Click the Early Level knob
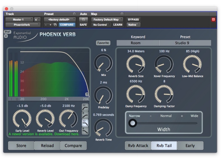 click(22, 119)
